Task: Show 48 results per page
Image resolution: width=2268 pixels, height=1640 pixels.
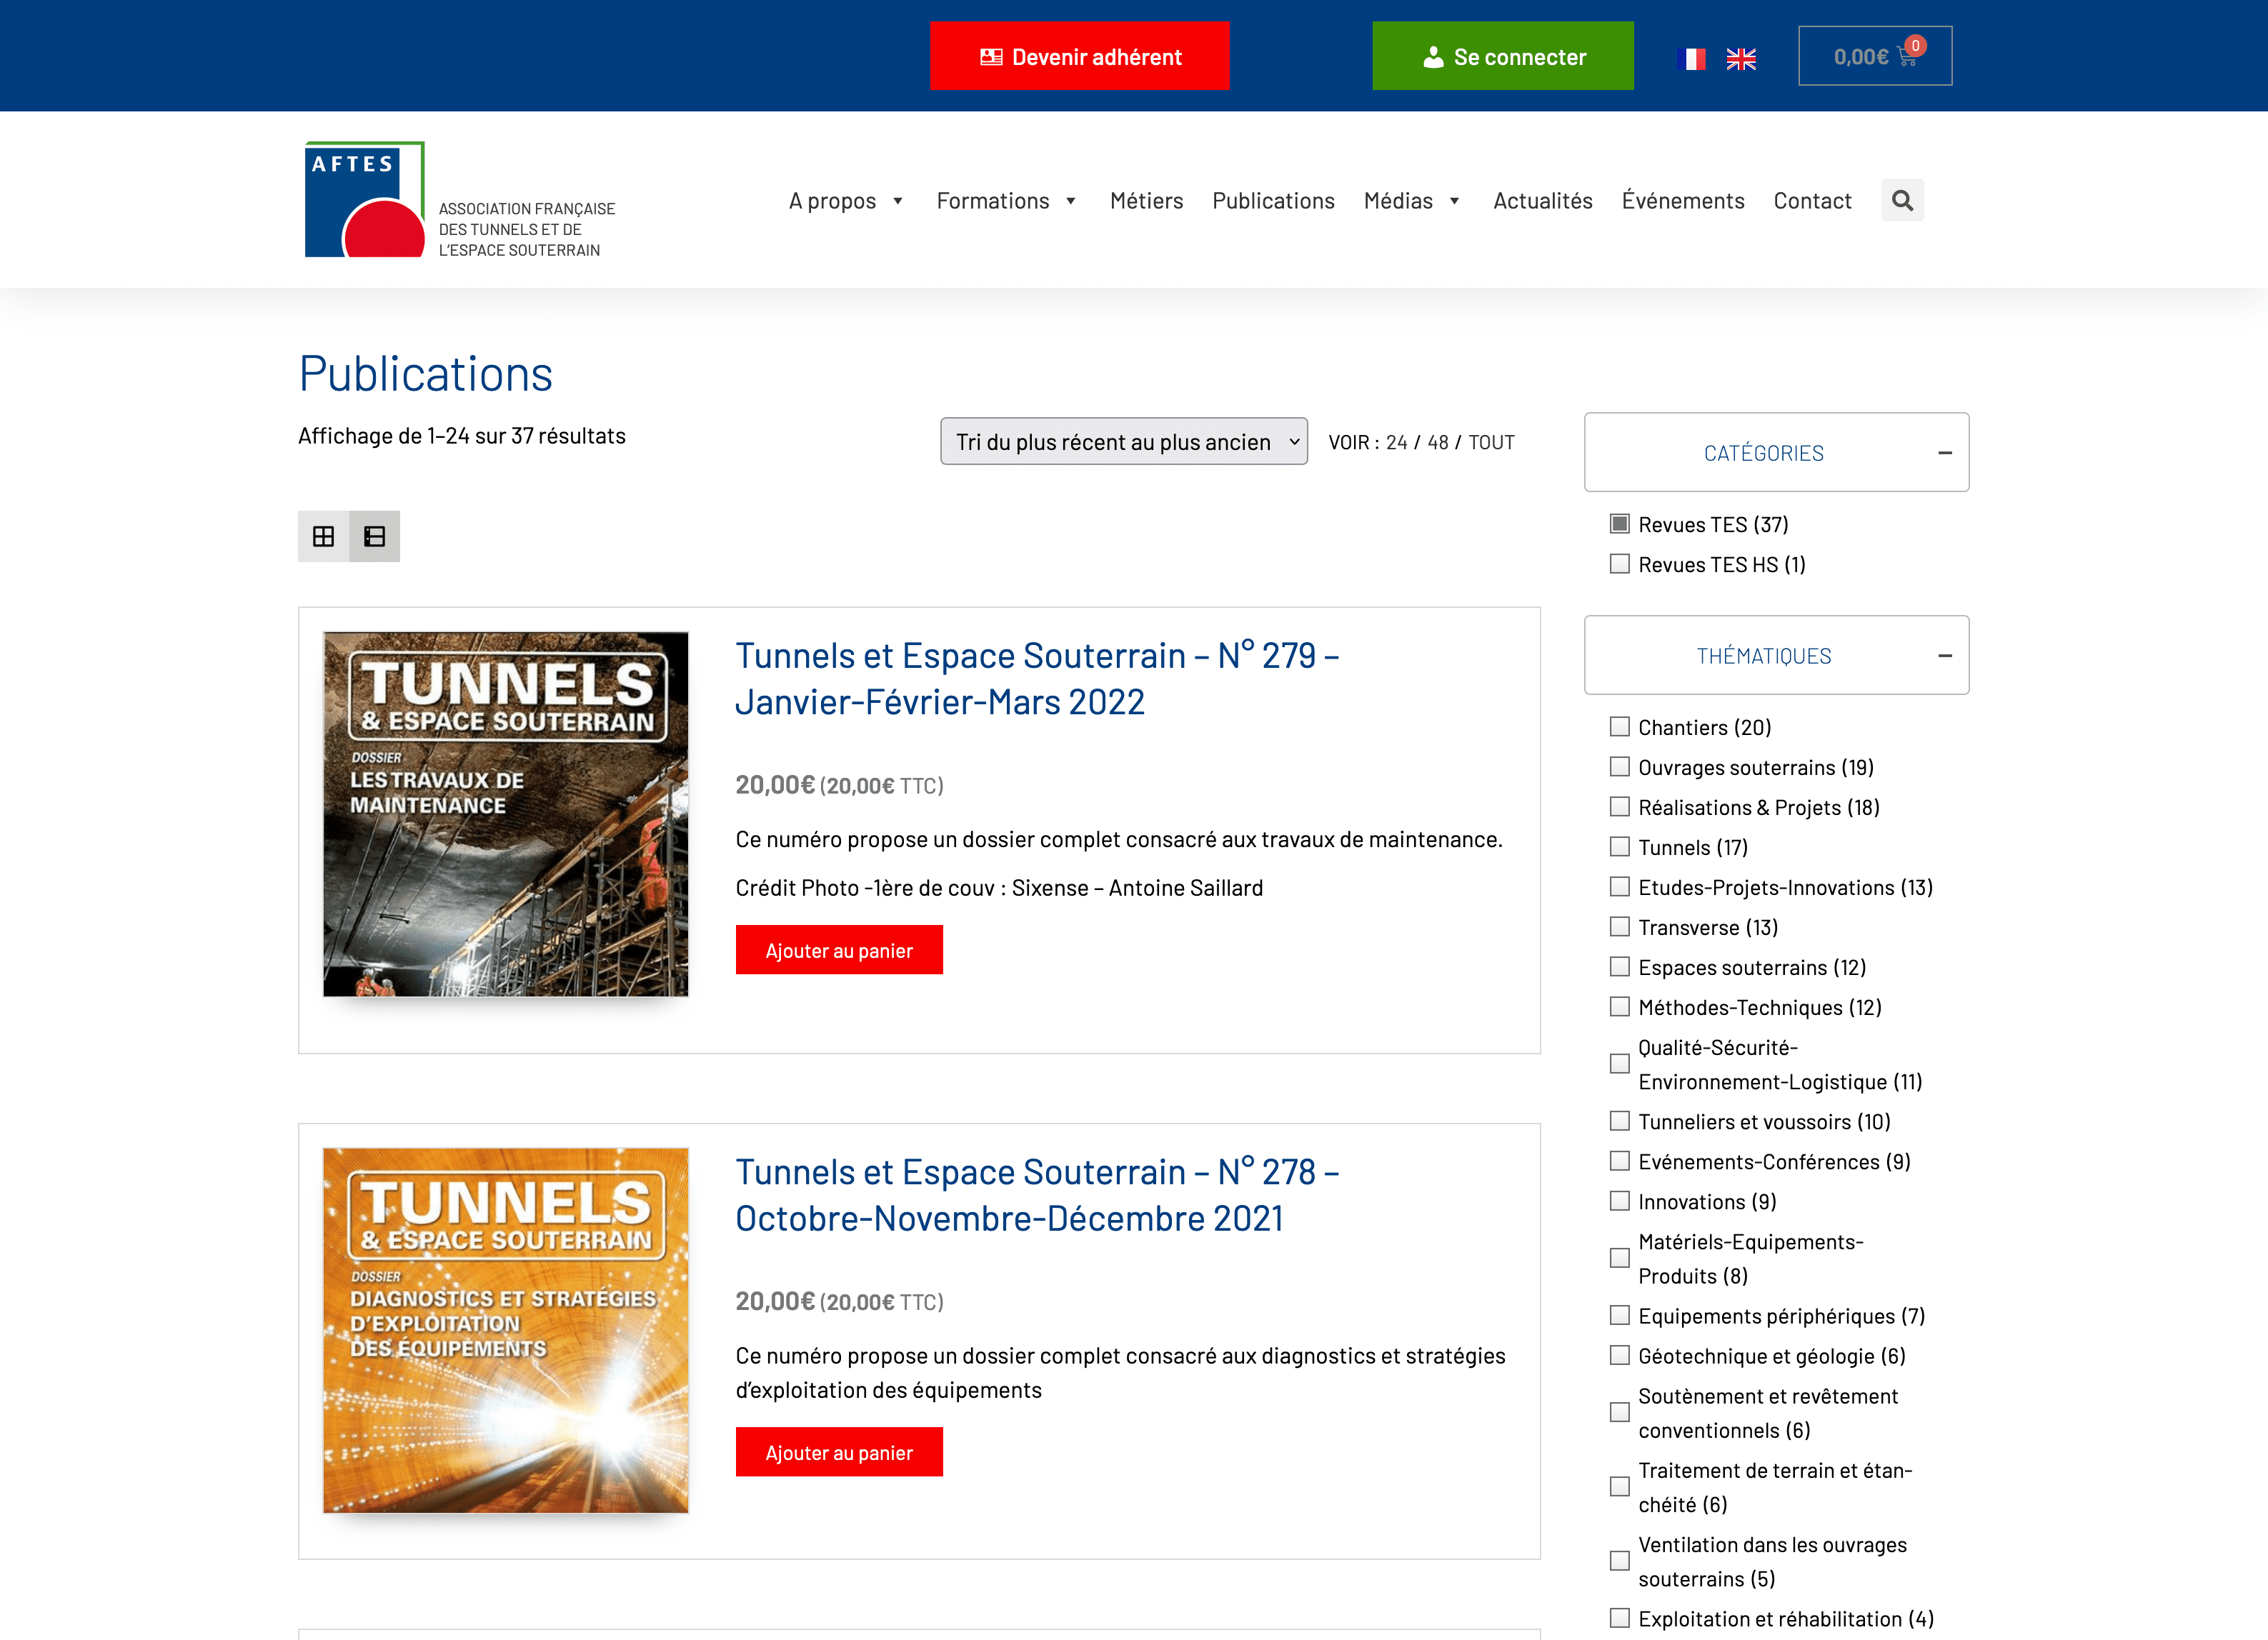Action: [x=1438, y=443]
